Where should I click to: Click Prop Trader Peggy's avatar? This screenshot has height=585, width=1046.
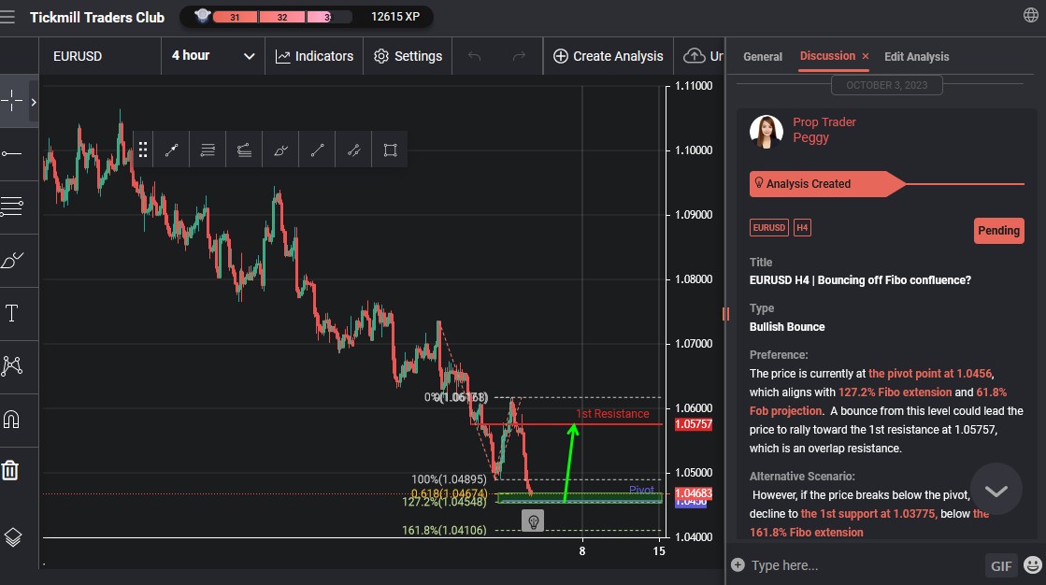tap(766, 131)
